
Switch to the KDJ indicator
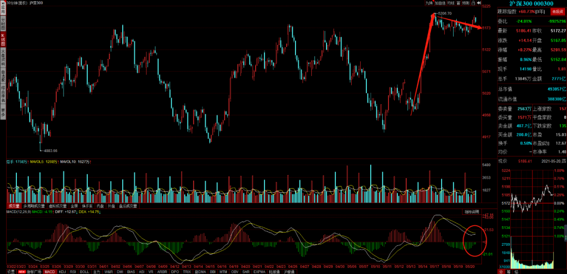(x=62, y=271)
